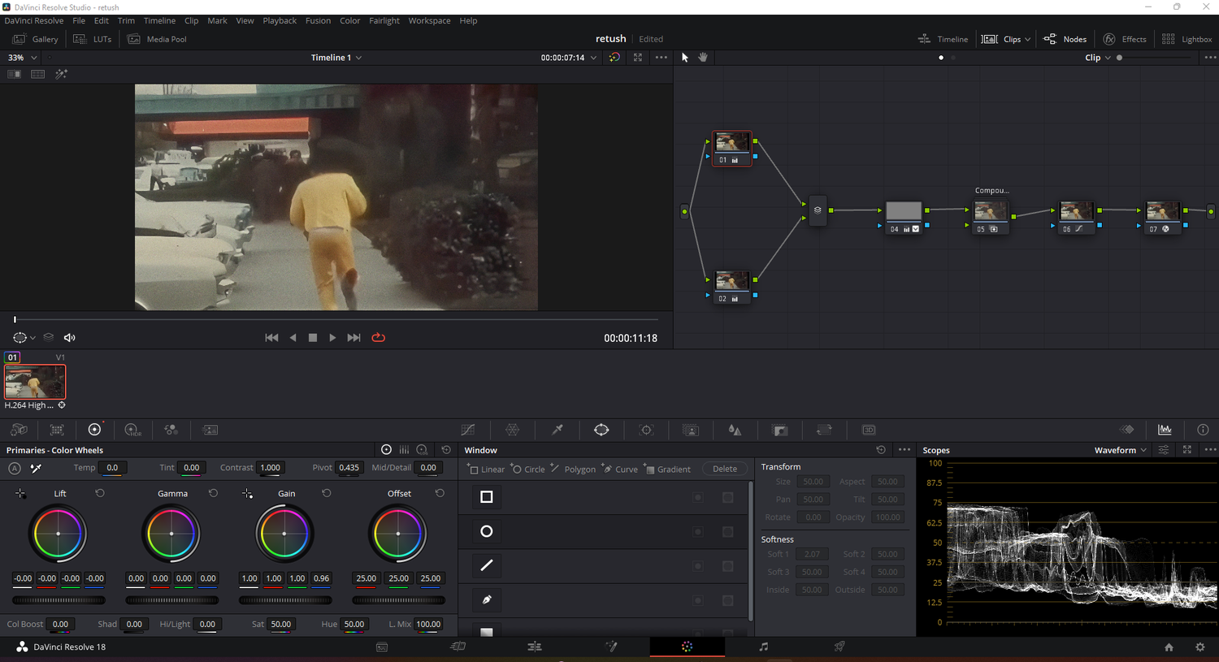
Task: Open the Sizing palette
Action: coord(824,430)
